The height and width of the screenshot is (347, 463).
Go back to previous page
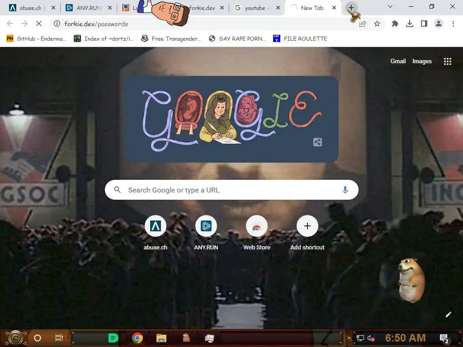[10, 23]
